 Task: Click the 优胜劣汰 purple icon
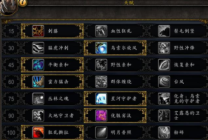pyautogui.click(x=101, y=116)
